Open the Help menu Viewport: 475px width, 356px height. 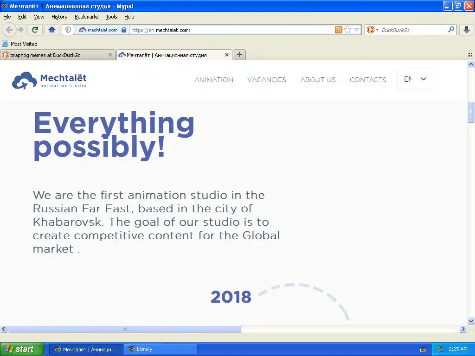[129, 17]
